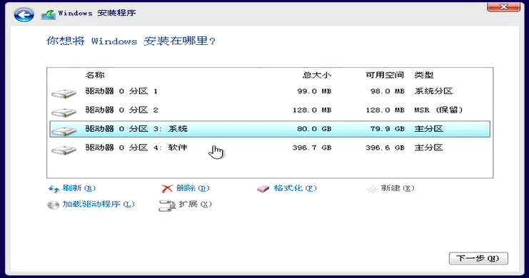Click the 扩展(X) link
This screenshot has height=278, width=529.
tap(196, 204)
